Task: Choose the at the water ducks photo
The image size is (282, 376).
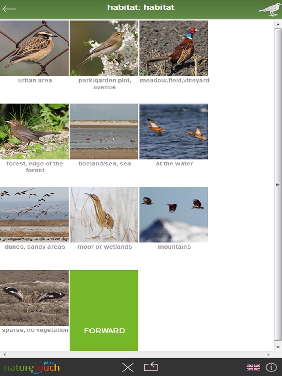Action: (173, 131)
